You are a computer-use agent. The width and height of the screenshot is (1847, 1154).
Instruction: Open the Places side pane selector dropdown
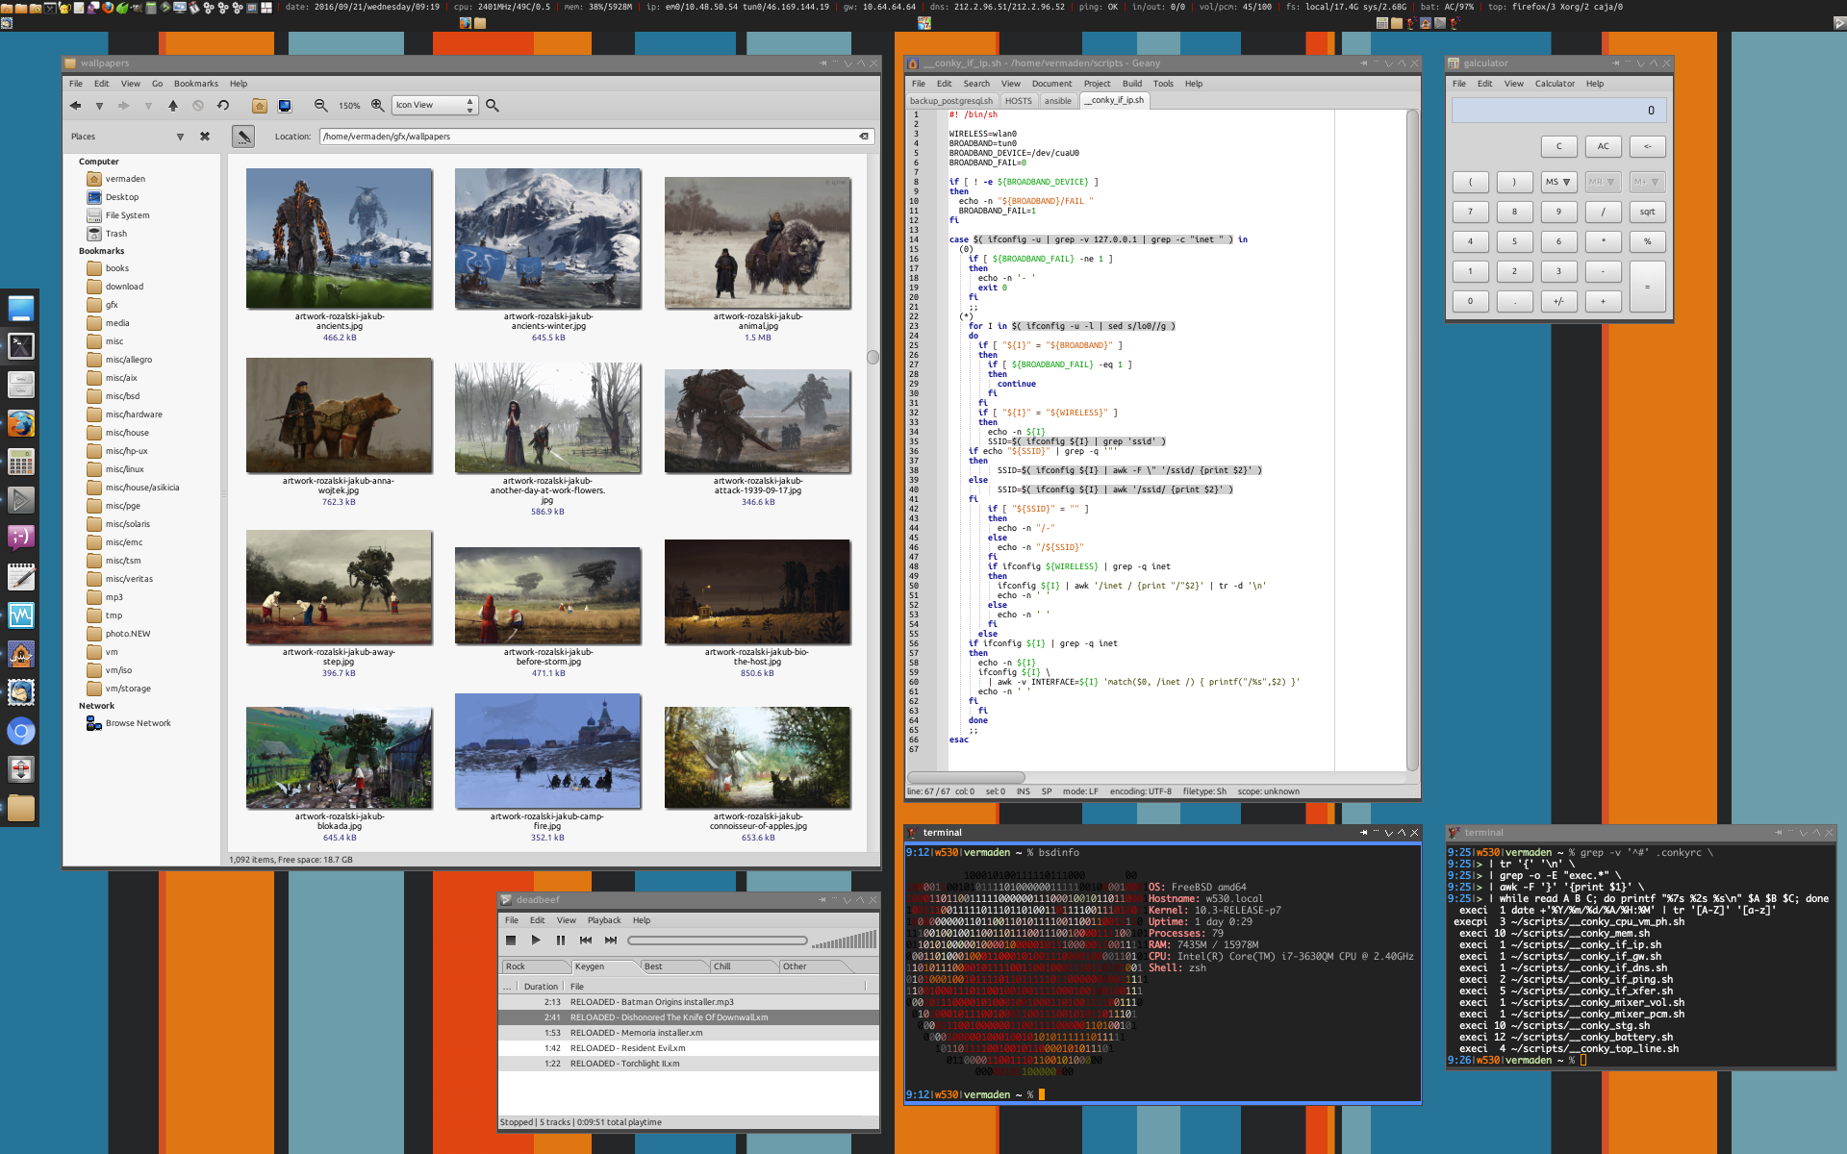click(x=180, y=137)
